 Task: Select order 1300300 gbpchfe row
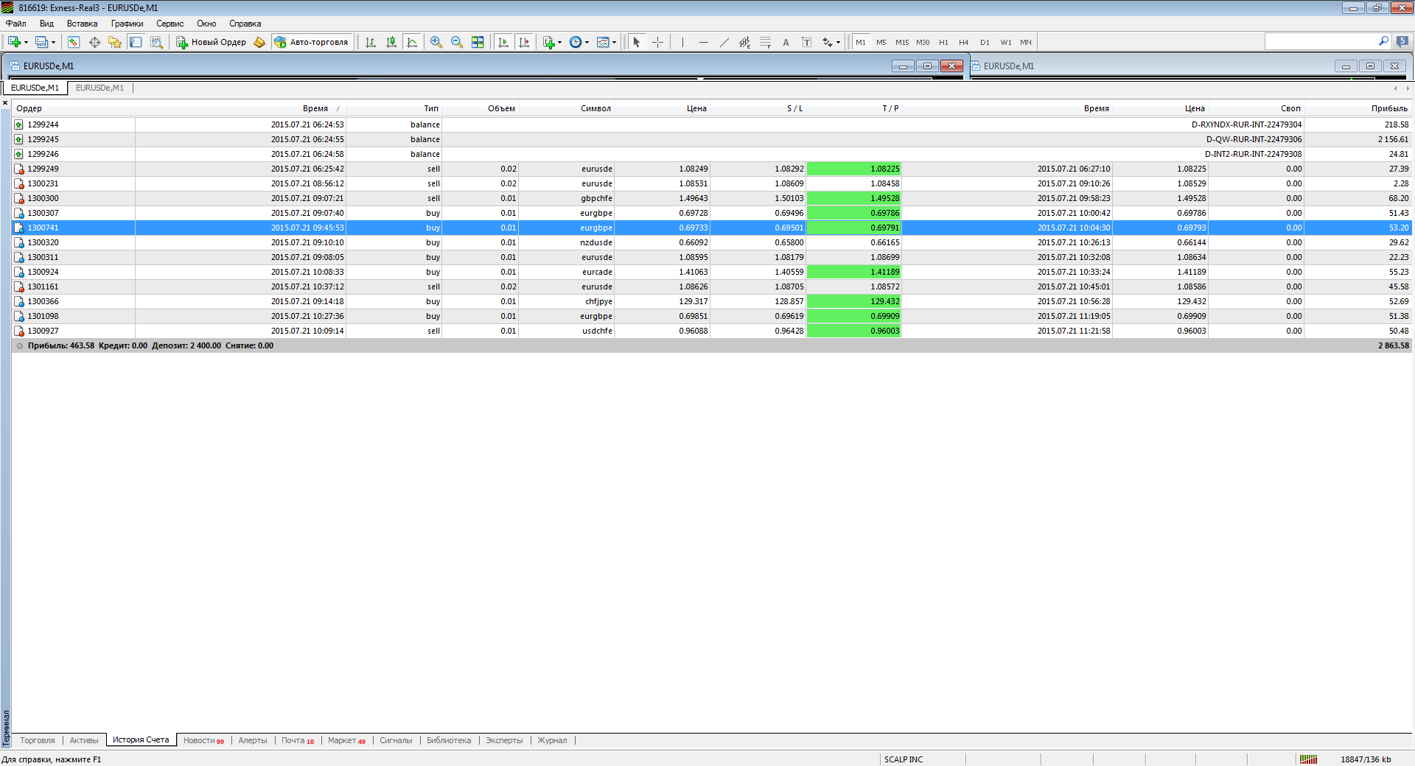pos(712,198)
